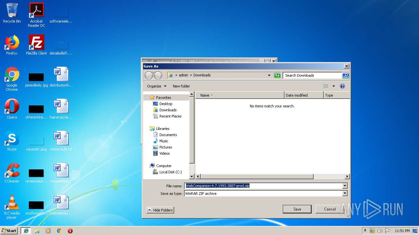The height and width of the screenshot is (235, 419).
Task: Click Hide Folders button
Action: (160, 210)
